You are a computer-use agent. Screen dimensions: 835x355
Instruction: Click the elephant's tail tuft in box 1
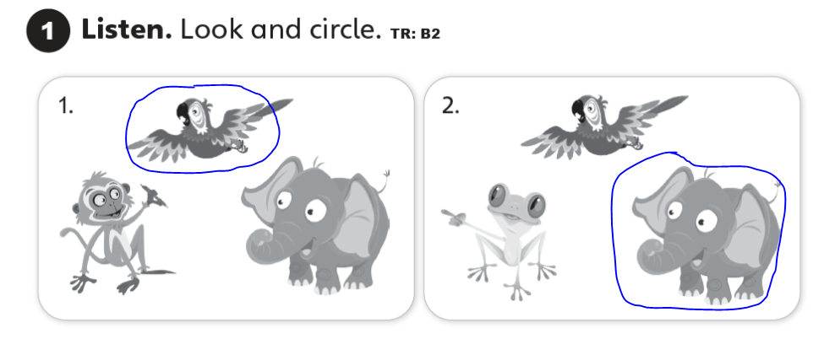point(386,174)
